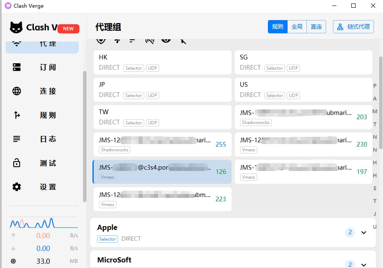Viewport: 383px width, 268px height.
Task: Click the SG card UDP tag
Action: tap(294, 68)
